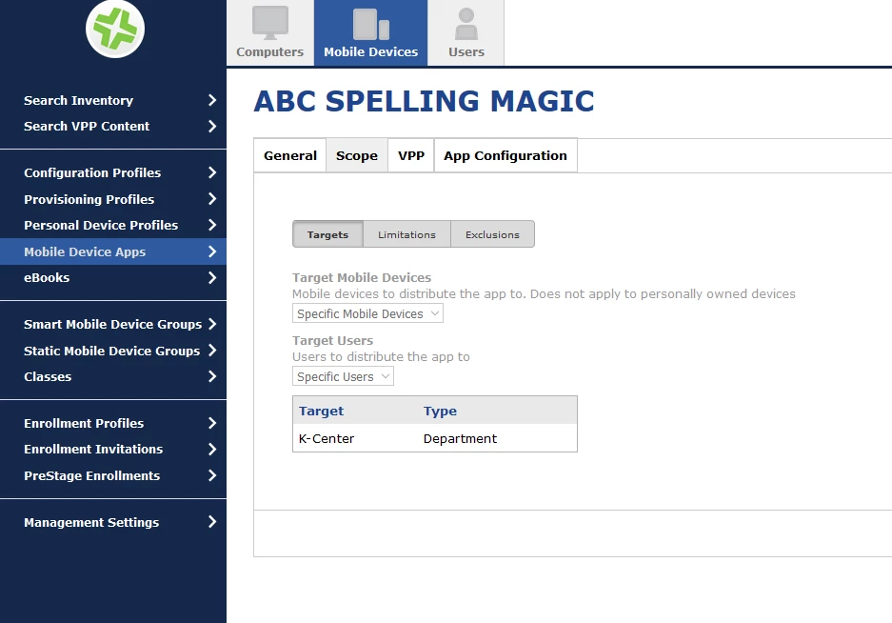Click chevron next to Search VPP Content
The width and height of the screenshot is (892, 623).
212,126
